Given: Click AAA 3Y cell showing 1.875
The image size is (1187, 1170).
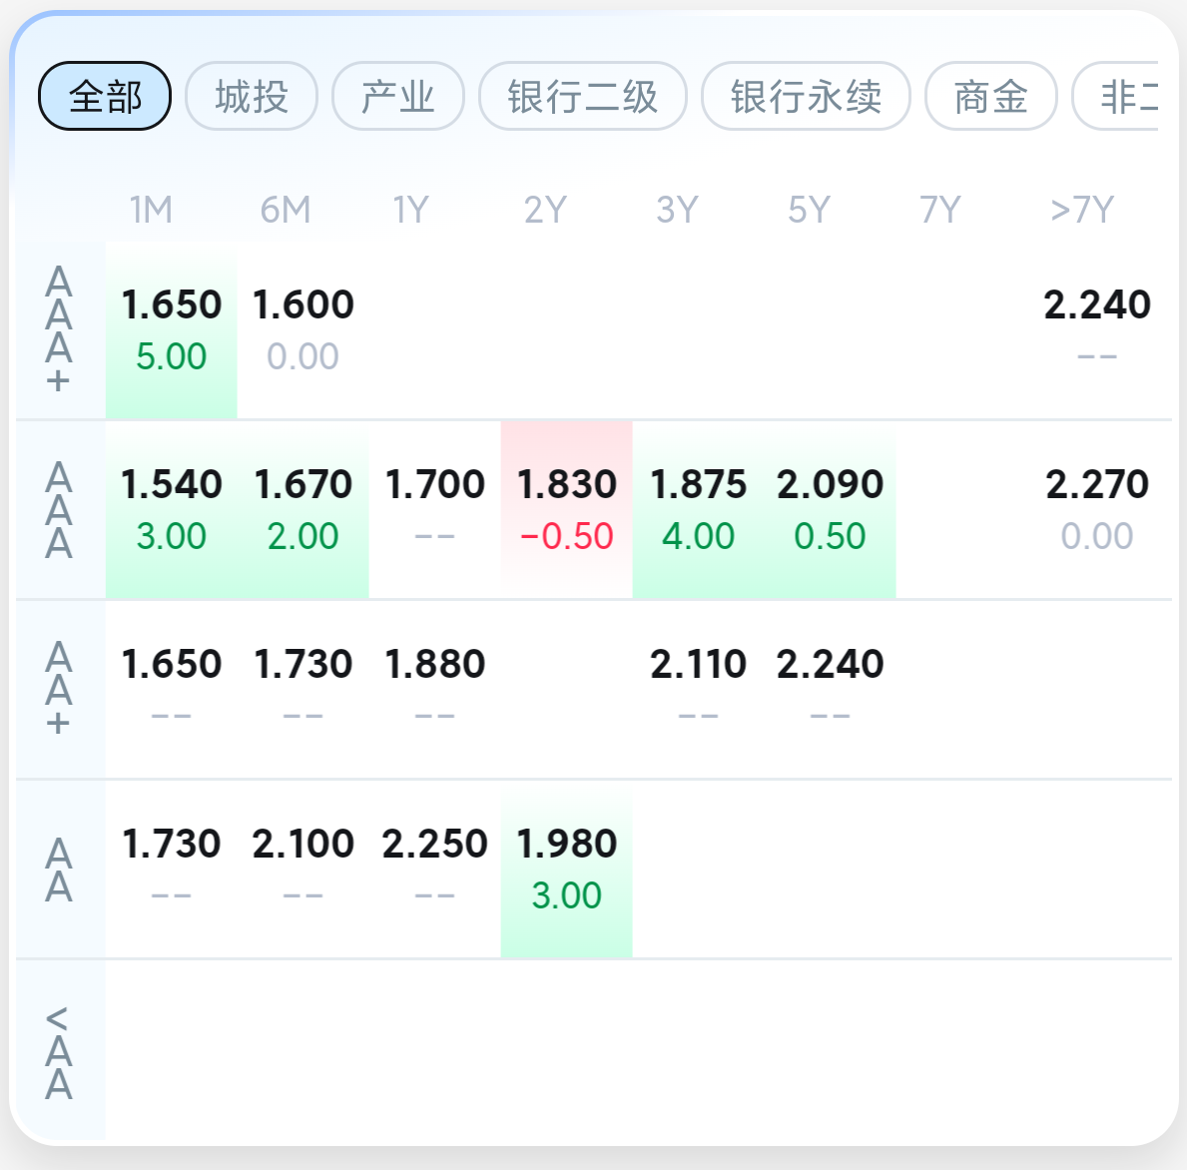Looking at the screenshot, I should point(698,509).
